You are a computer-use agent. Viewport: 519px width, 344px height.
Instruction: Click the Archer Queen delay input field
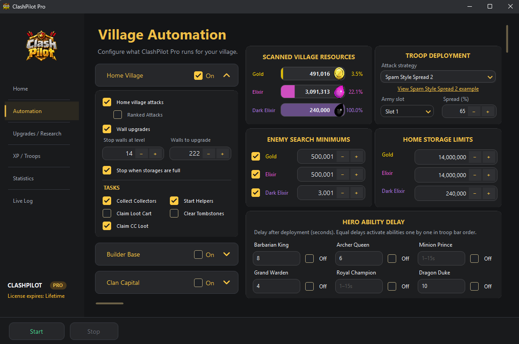click(x=359, y=258)
